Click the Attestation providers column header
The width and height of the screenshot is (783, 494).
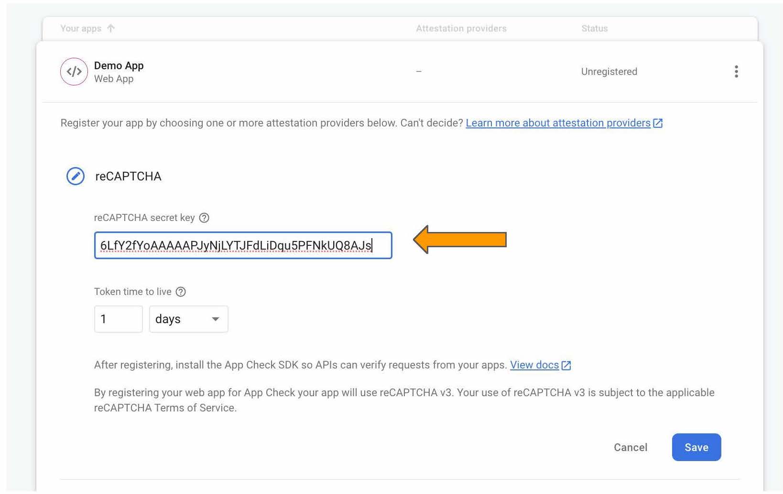(461, 28)
